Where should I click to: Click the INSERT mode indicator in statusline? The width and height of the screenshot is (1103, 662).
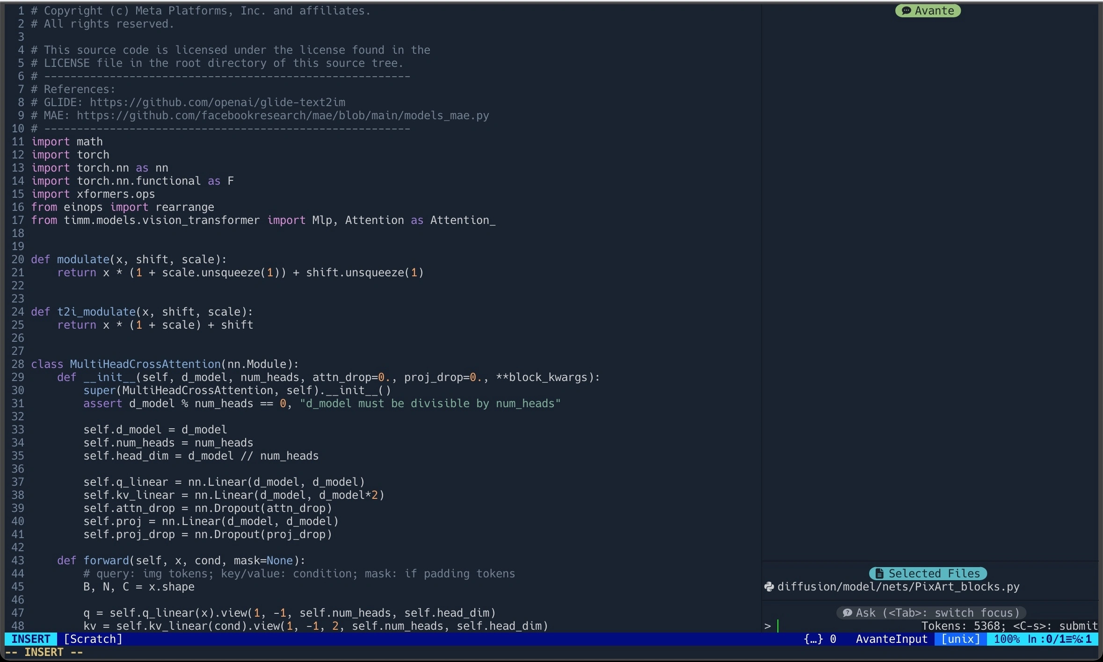click(x=30, y=639)
